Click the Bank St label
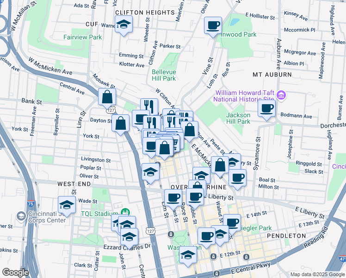 (x=31, y=101)
